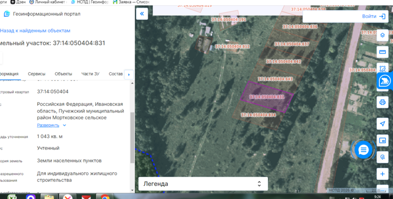Click the map search target icon
Image resolution: width=393 pixels, height=199 pixels.
point(382,157)
